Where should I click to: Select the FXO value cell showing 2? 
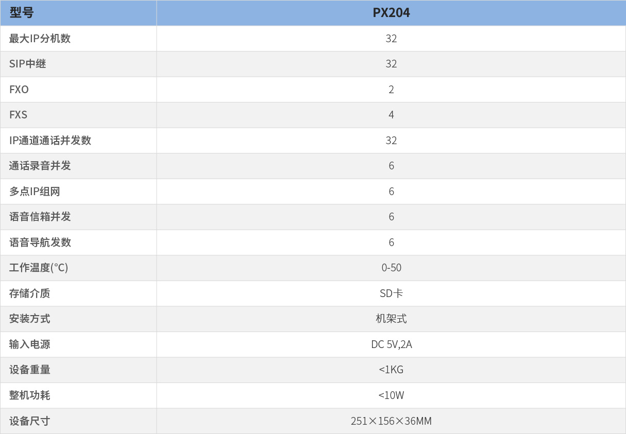click(x=391, y=90)
